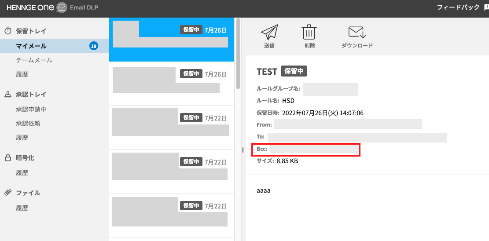Click the Email DLP product label

click(84, 8)
